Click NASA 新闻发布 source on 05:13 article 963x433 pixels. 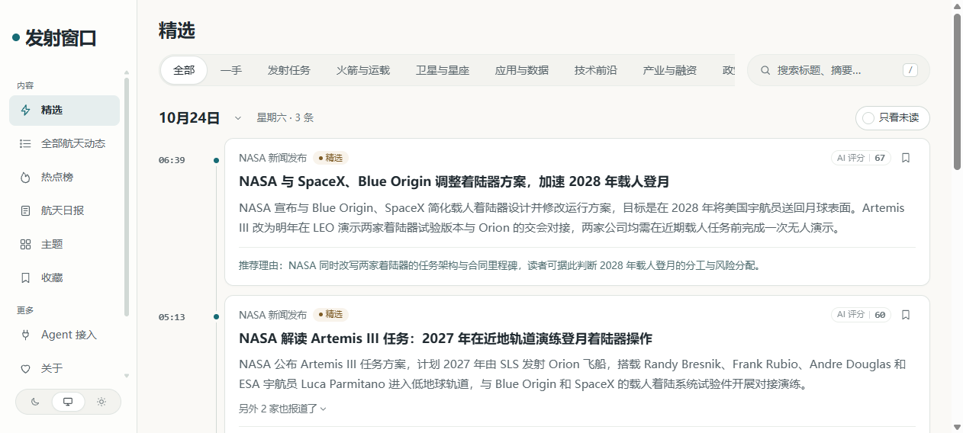click(x=272, y=315)
